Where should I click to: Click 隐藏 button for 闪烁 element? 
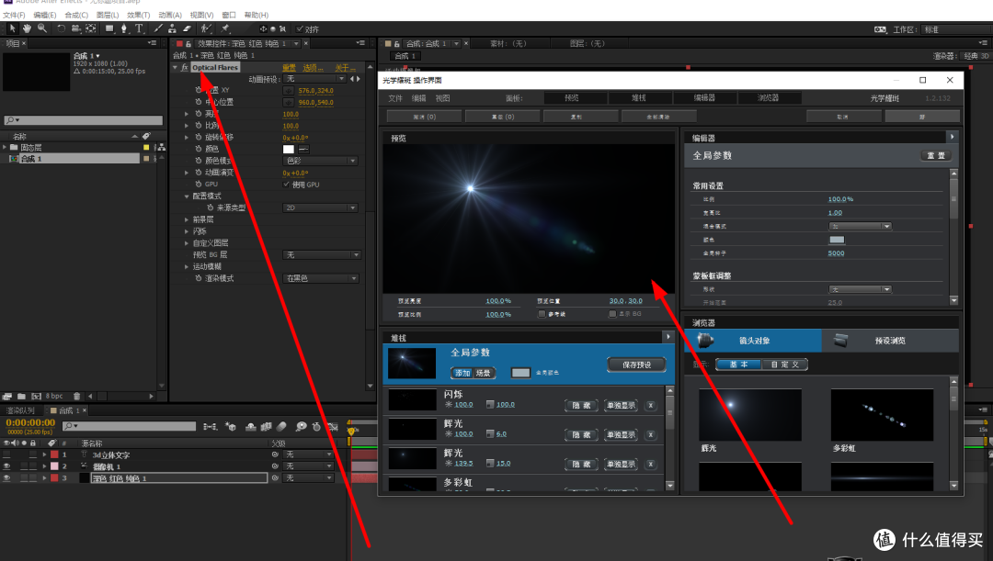[x=581, y=406]
